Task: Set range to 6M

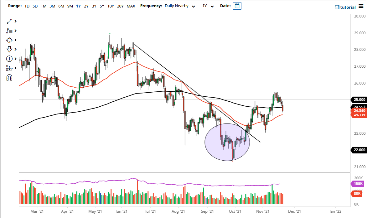Action: click(61, 6)
